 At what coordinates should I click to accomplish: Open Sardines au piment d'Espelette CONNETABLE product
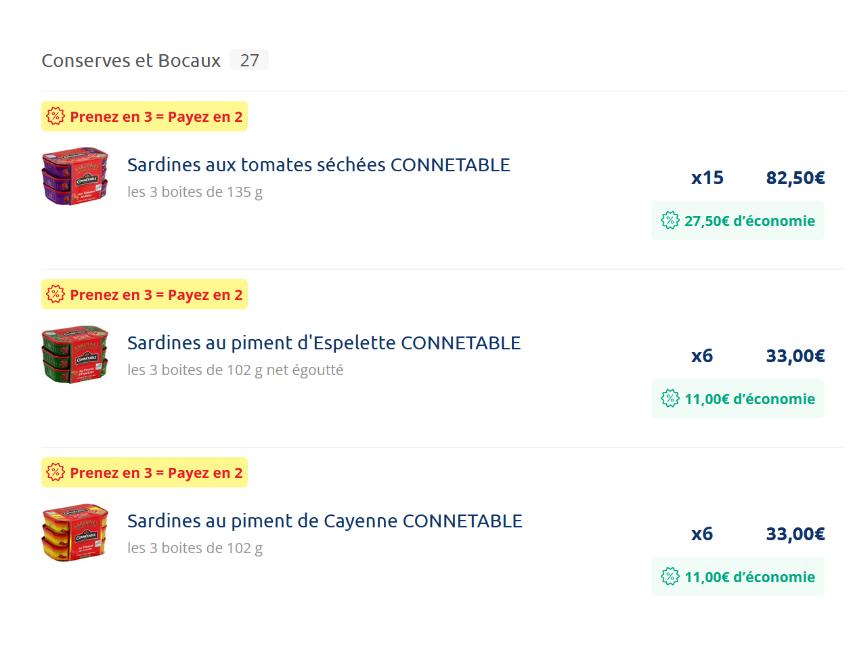[324, 343]
